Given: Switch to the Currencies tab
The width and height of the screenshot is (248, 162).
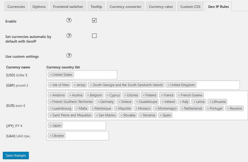Looking at the screenshot, I should [16, 7].
